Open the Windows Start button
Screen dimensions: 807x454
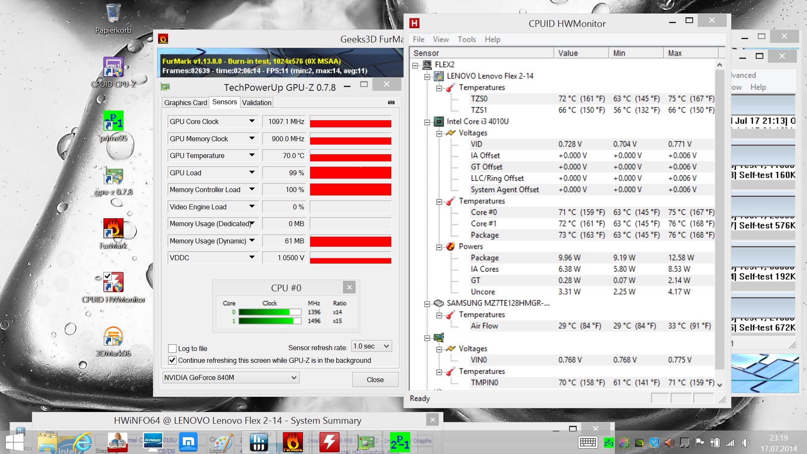click(14, 442)
